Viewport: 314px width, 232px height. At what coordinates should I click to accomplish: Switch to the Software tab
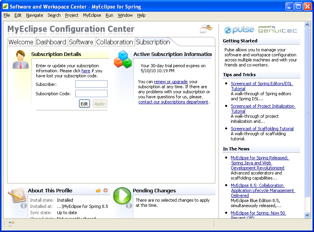[81, 42]
